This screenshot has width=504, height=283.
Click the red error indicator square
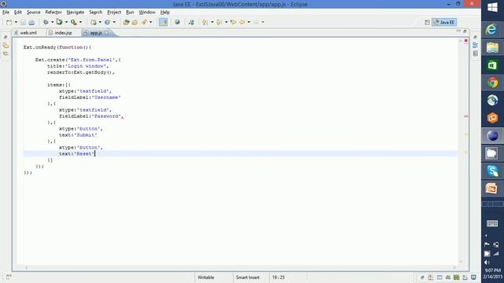[466, 41]
